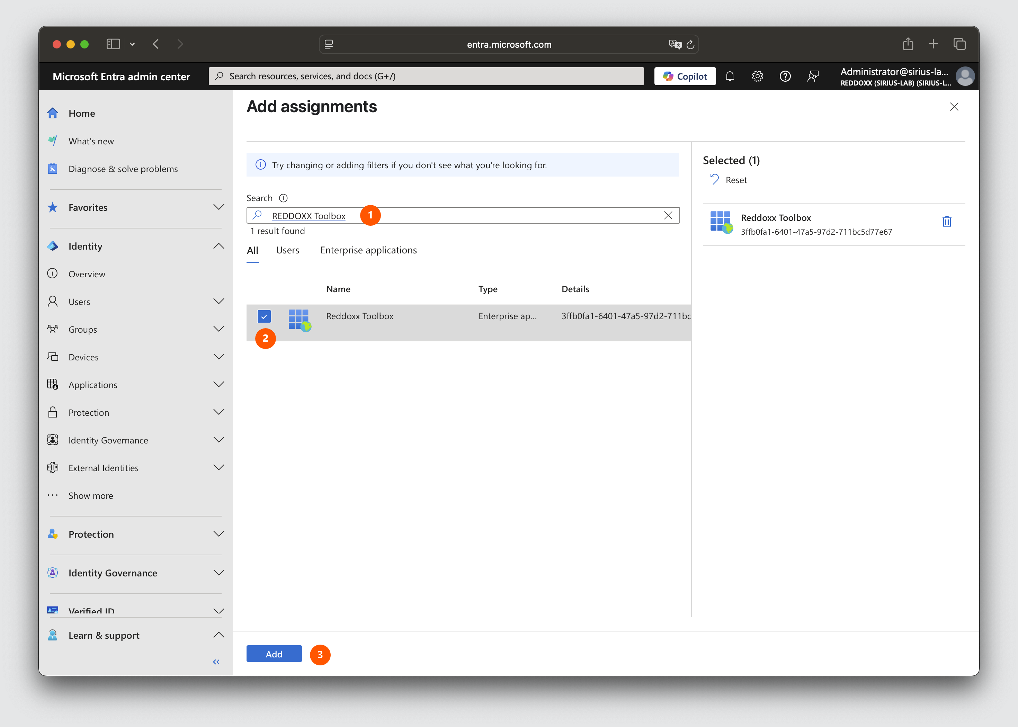The image size is (1018, 727).
Task: Expand the lower Protection section
Action: tap(136, 534)
